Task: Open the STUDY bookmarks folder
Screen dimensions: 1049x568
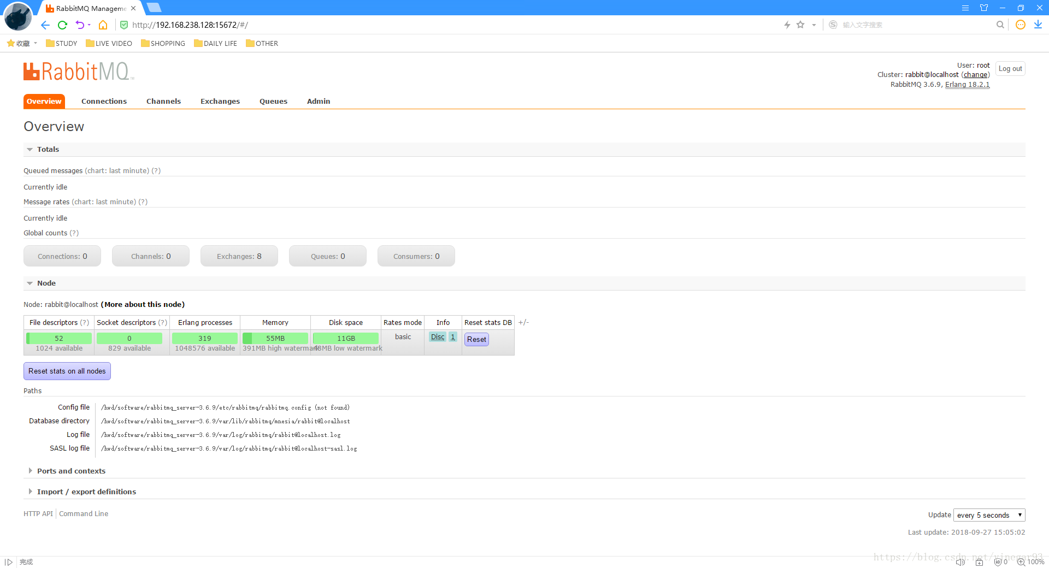Action: coord(61,44)
